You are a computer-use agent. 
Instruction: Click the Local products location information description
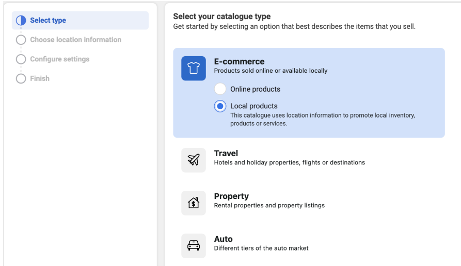tap(323, 120)
